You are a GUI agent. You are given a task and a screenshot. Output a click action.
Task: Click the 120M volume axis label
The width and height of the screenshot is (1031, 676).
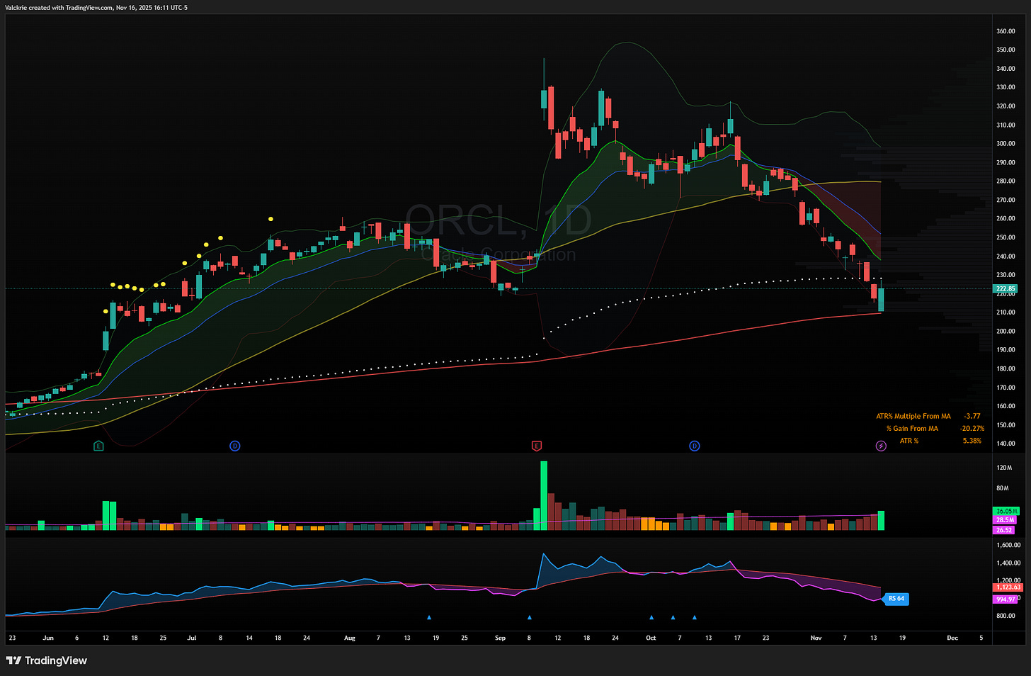pos(1003,468)
